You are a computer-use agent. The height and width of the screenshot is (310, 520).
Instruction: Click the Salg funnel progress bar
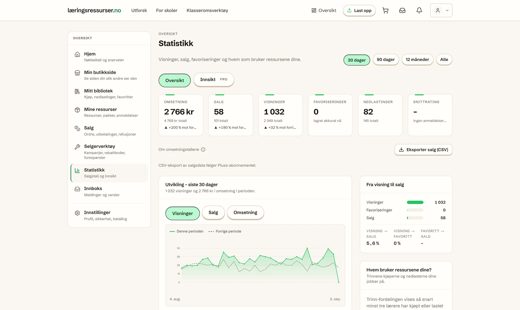click(415, 218)
